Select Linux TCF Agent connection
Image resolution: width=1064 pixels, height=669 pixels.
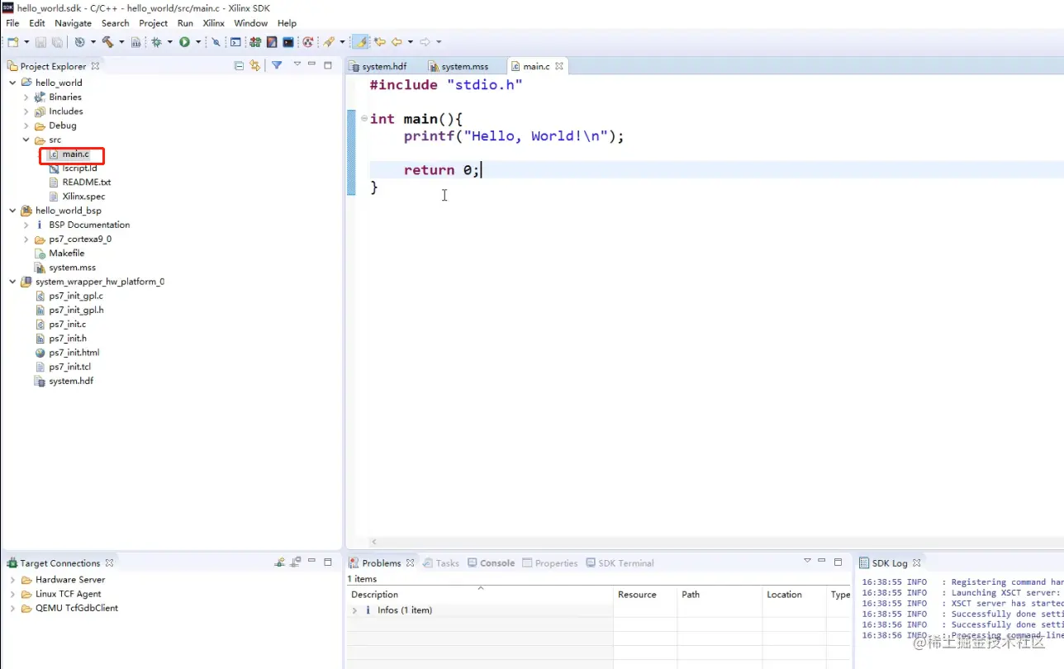[68, 594]
